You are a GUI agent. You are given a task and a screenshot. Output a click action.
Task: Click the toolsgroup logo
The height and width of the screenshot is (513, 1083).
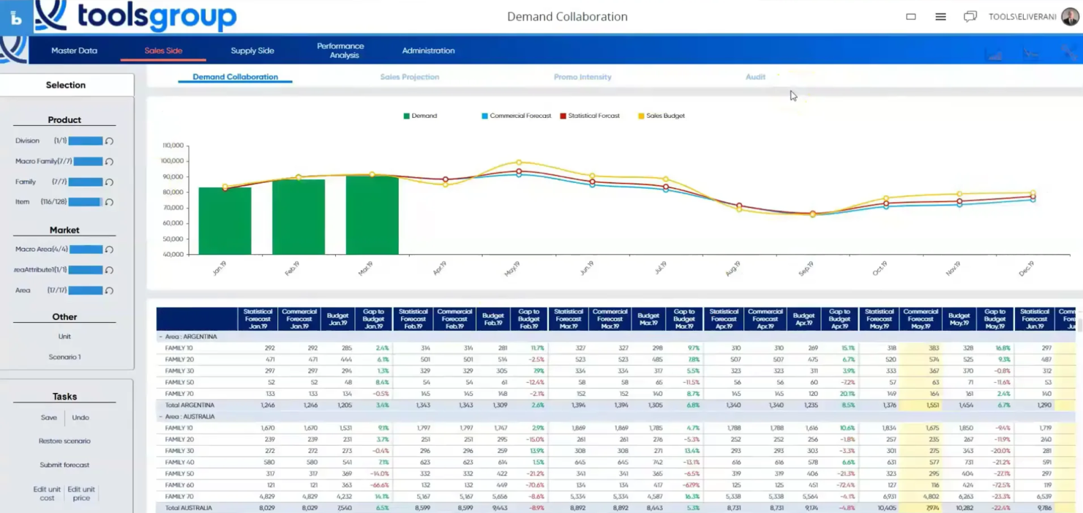click(136, 16)
